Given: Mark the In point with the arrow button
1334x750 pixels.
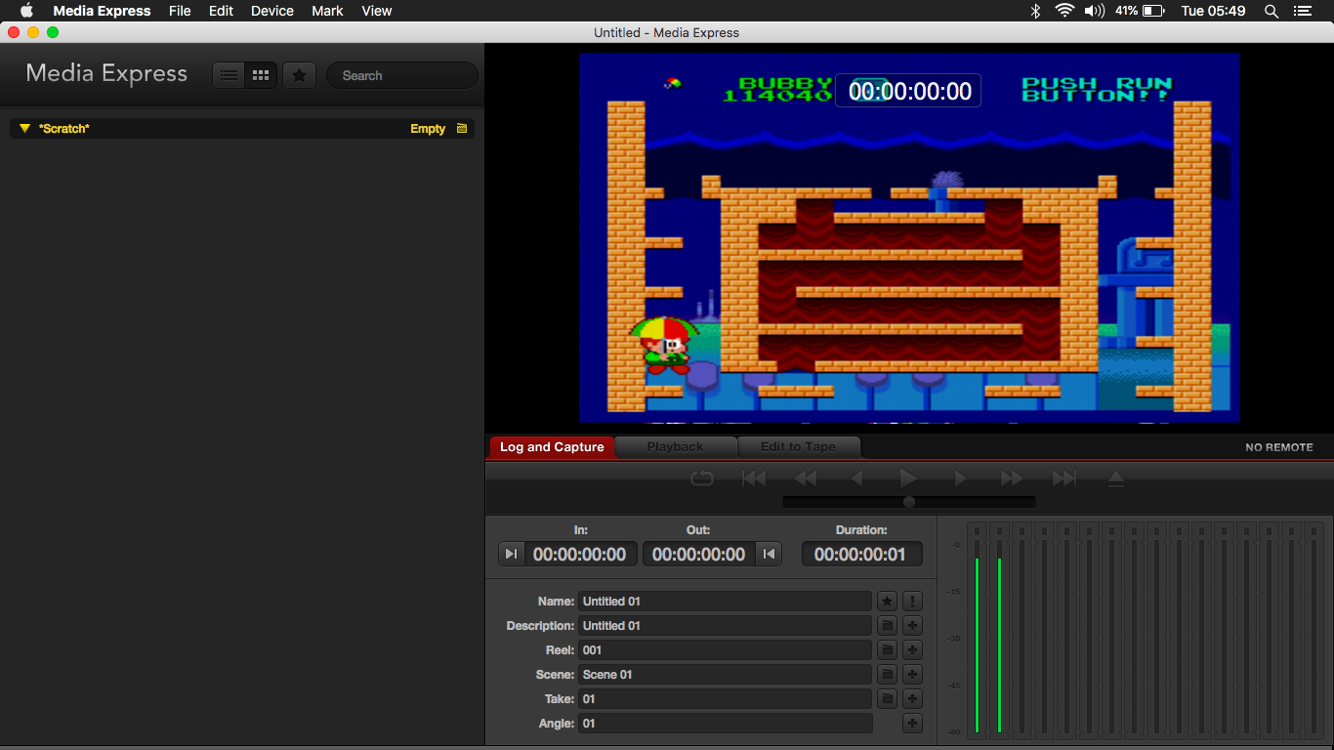Looking at the screenshot, I should pos(511,554).
